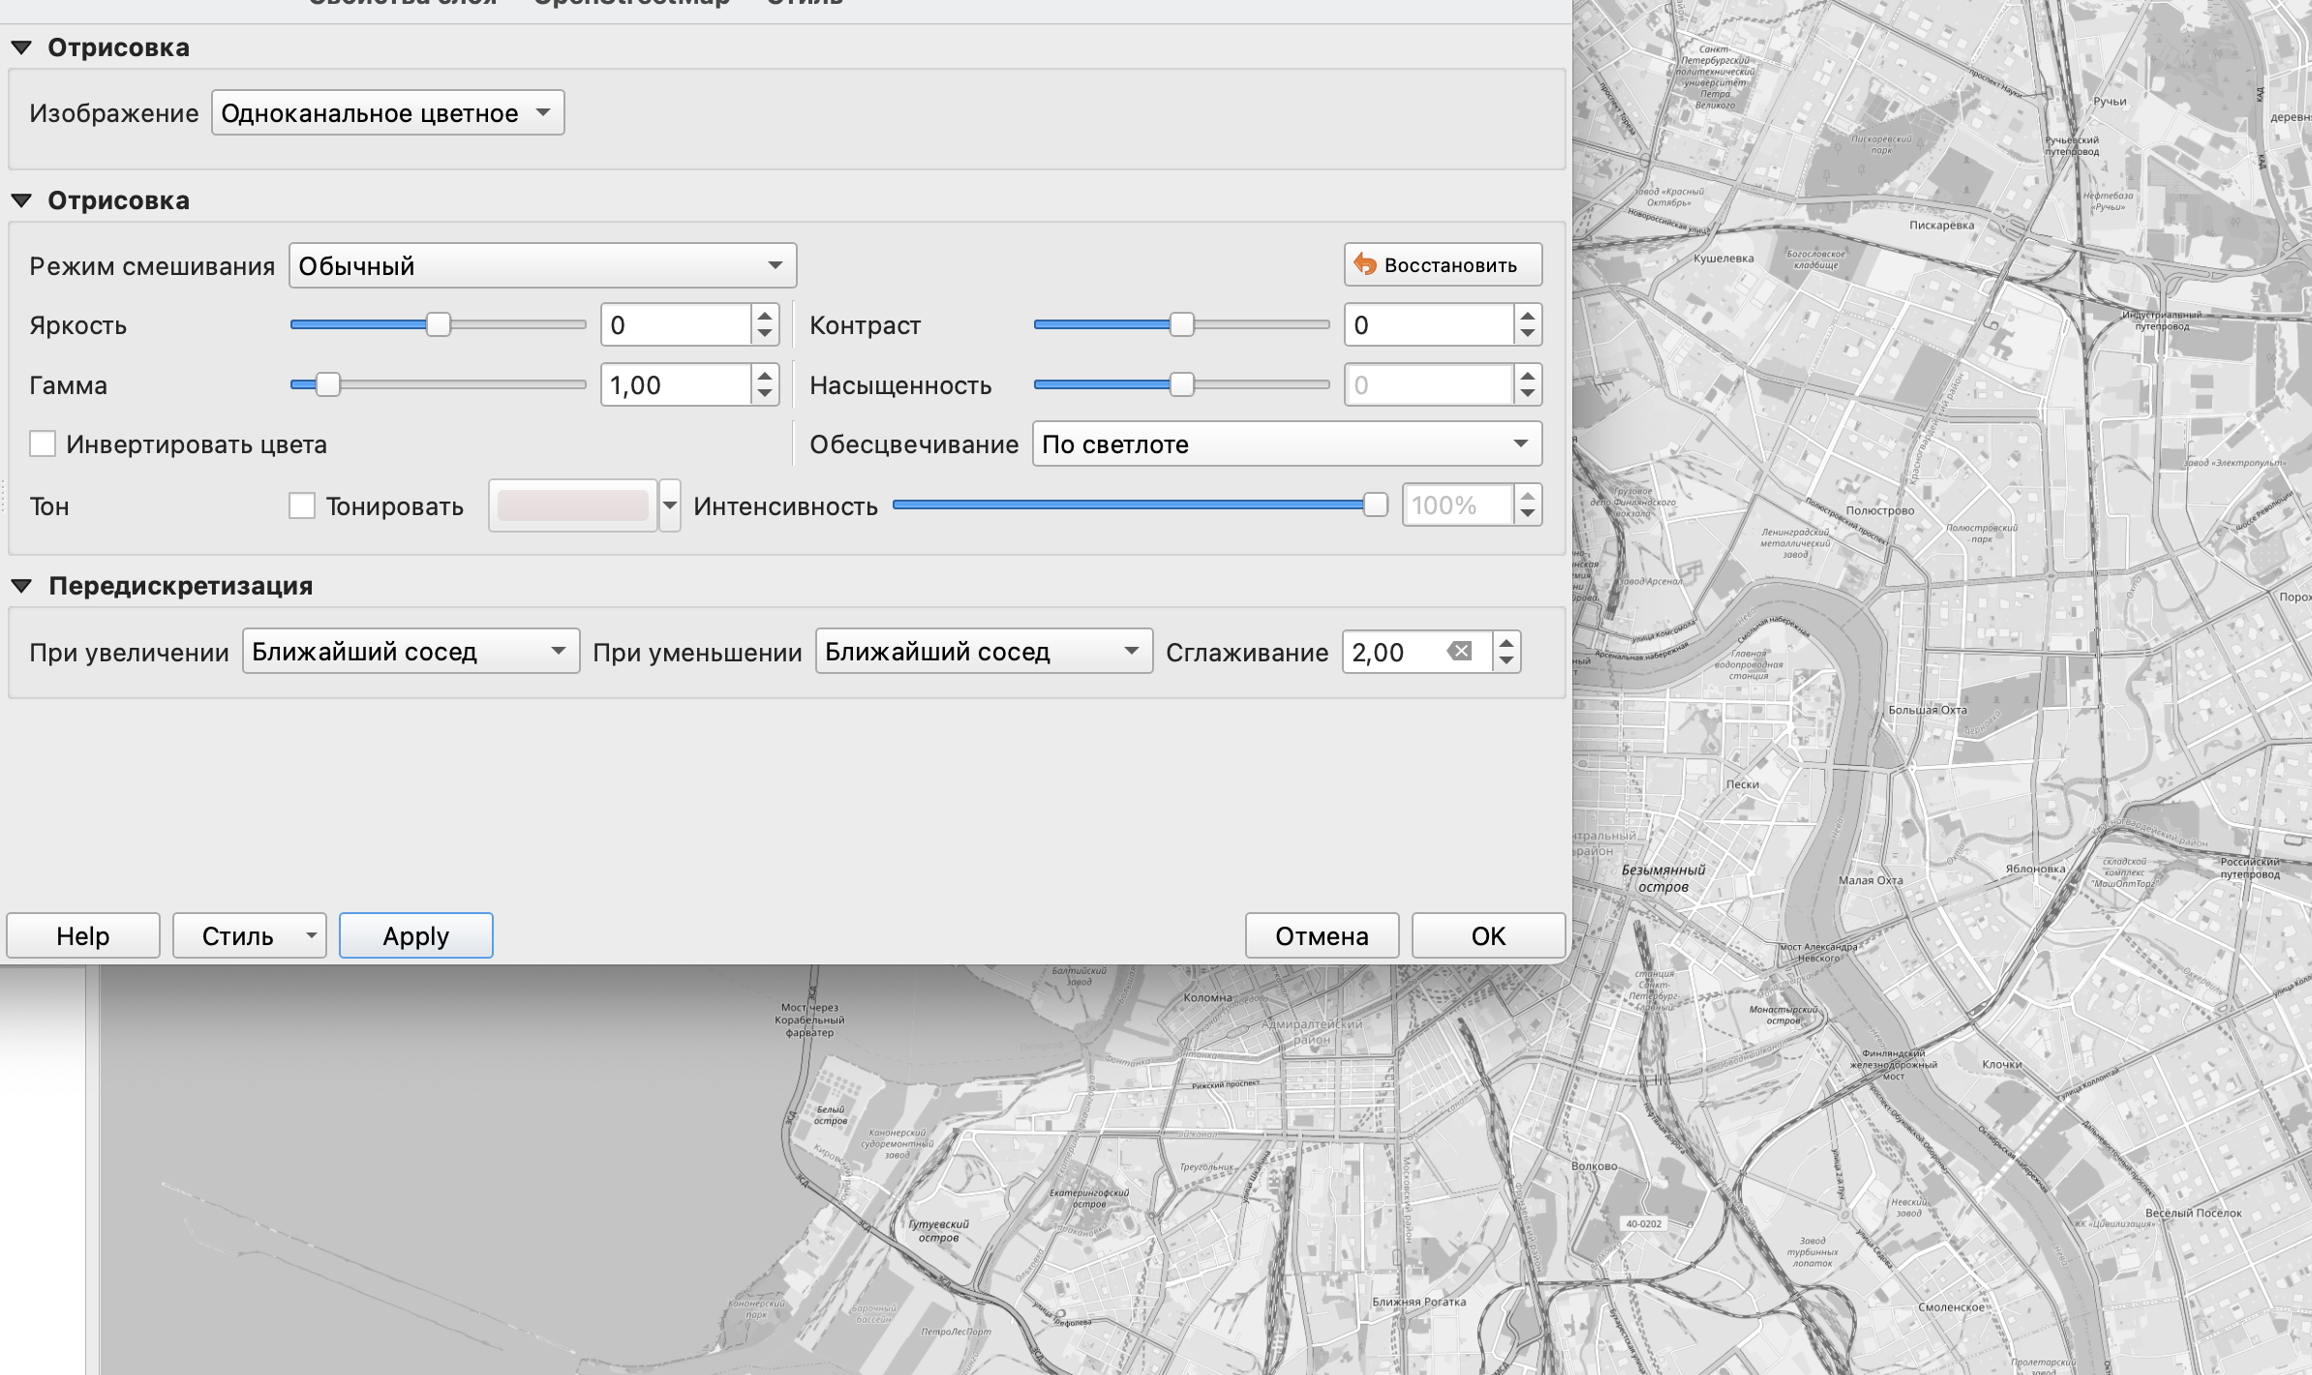
Task: Open color dropdown arrow beside tone swatch
Action: [670, 505]
